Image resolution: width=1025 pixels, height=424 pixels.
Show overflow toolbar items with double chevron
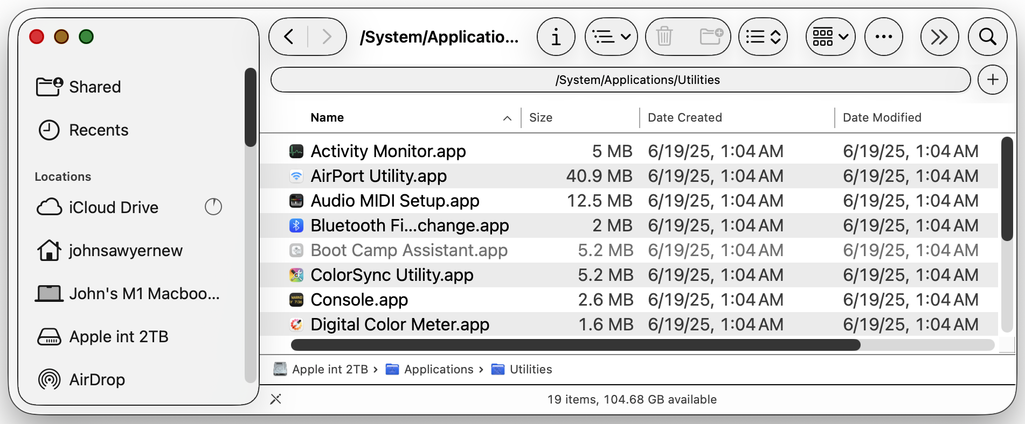(x=939, y=37)
